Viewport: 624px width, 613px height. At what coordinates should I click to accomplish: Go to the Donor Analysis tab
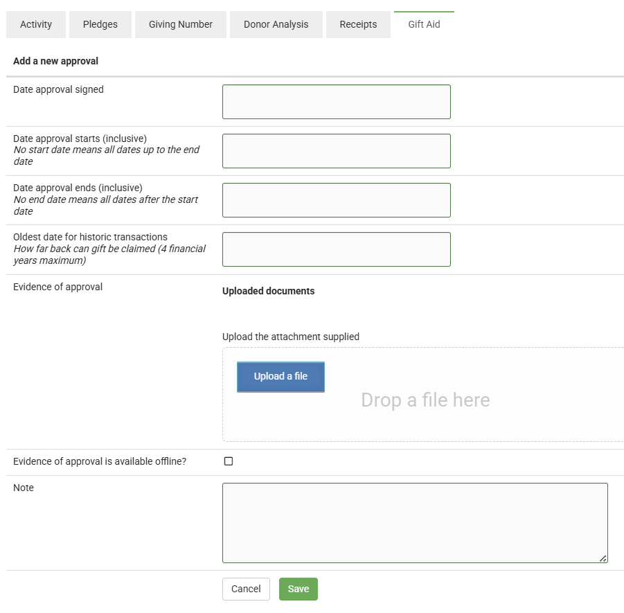tap(276, 25)
